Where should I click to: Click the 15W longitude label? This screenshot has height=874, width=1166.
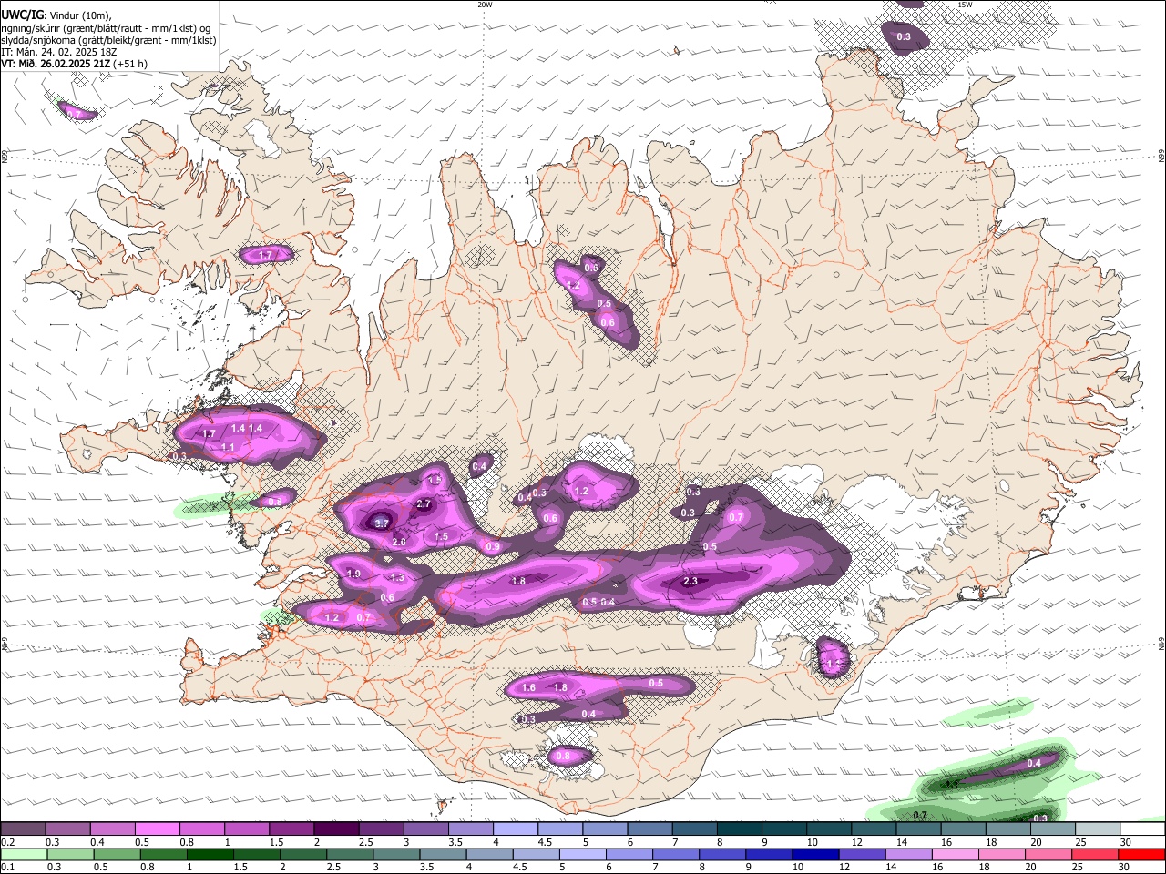pos(965,5)
